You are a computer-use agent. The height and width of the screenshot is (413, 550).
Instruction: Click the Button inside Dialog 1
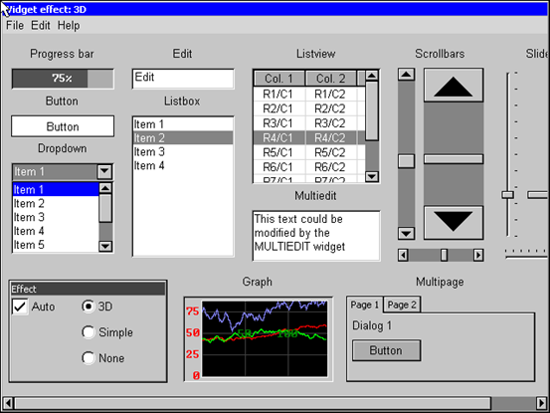click(386, 350)
